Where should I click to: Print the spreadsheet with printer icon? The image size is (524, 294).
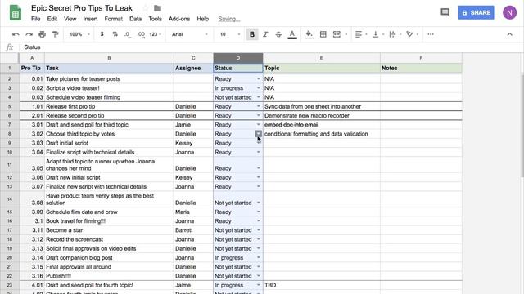click(42, 34)
